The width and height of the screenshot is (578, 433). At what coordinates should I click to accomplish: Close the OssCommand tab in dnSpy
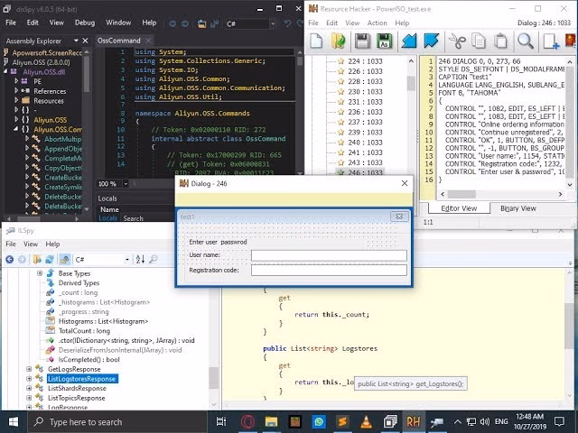[x=148, y=41]
